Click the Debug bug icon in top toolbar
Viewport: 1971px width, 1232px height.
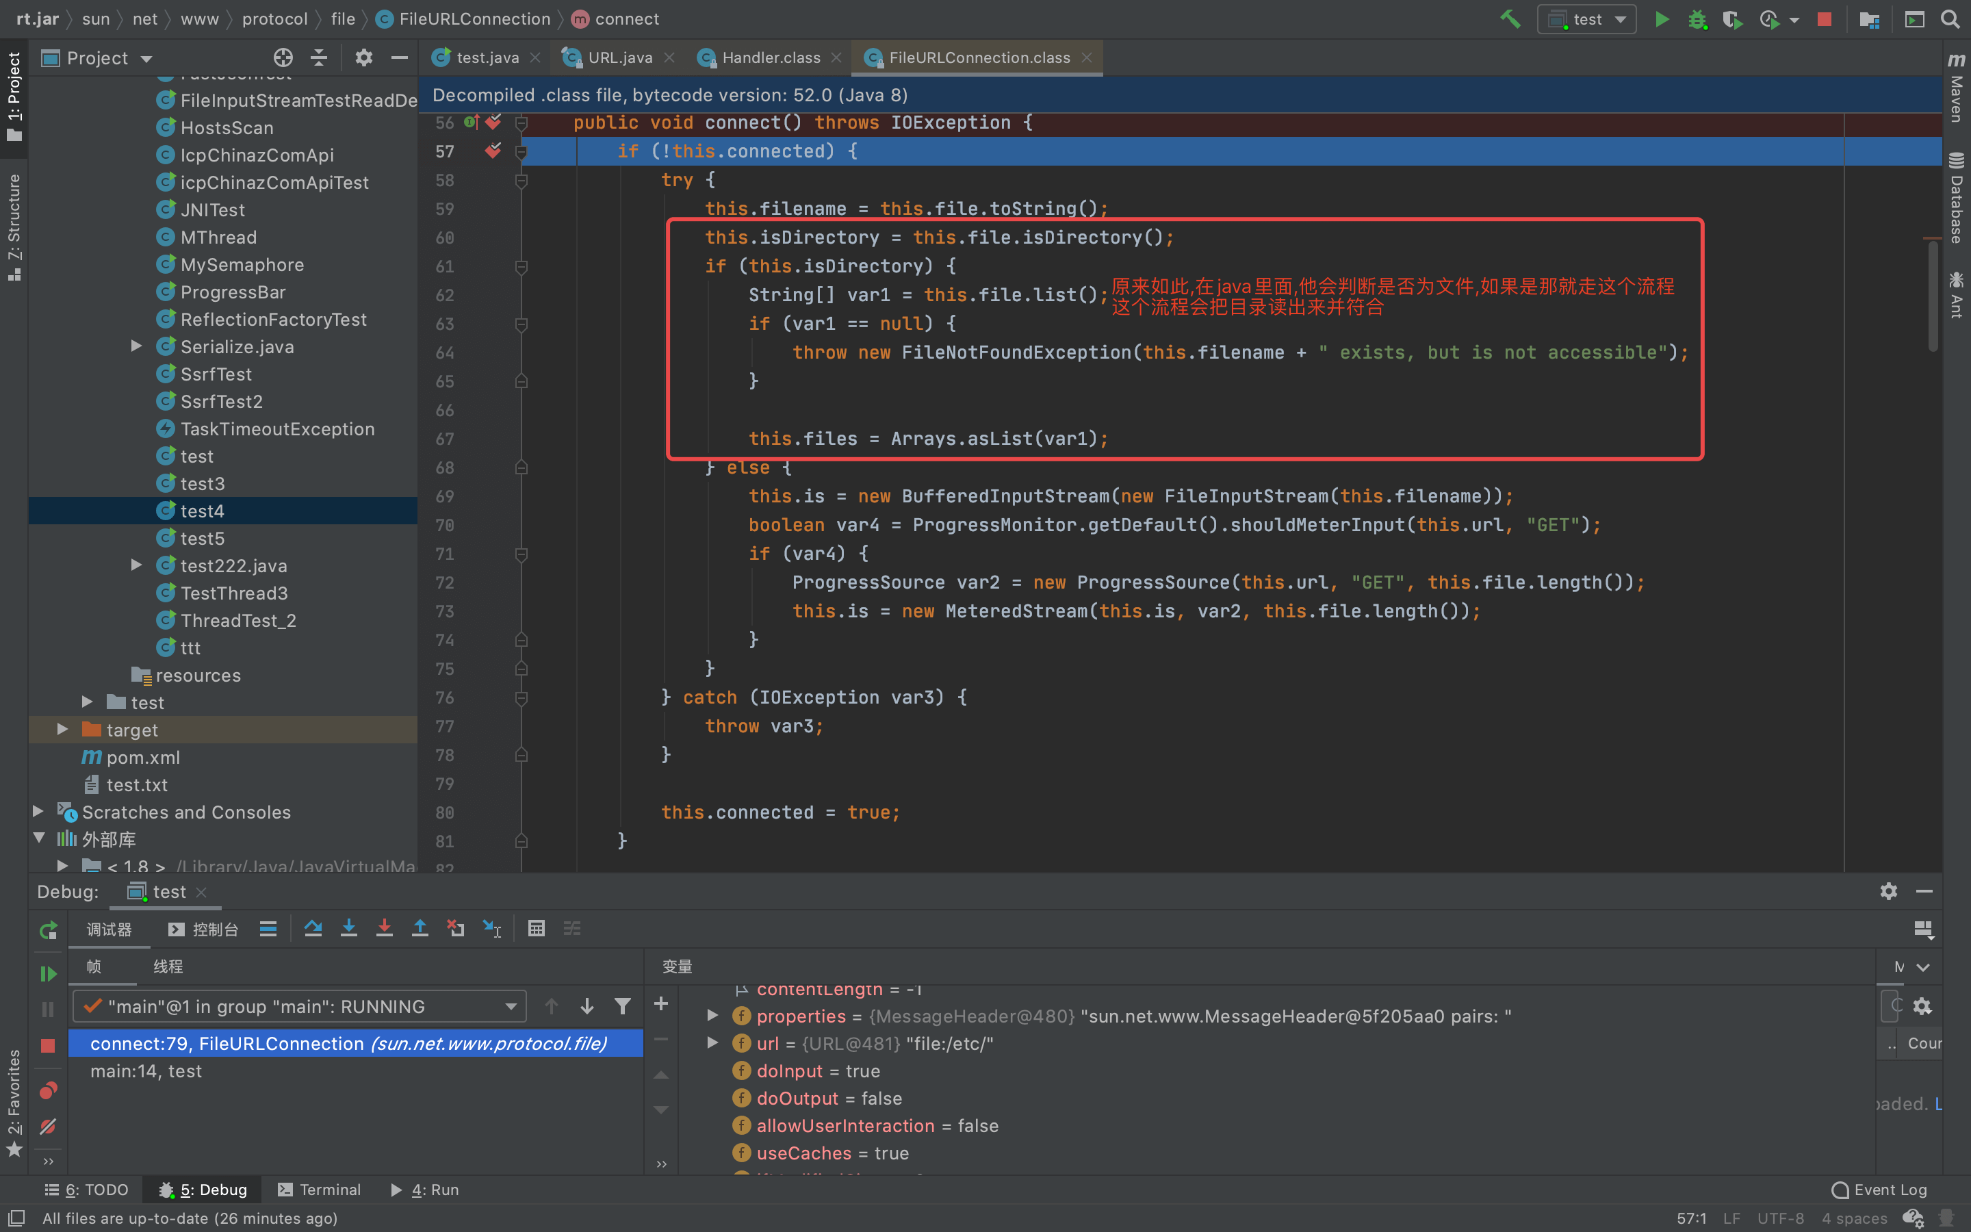tap(1697, 18)
